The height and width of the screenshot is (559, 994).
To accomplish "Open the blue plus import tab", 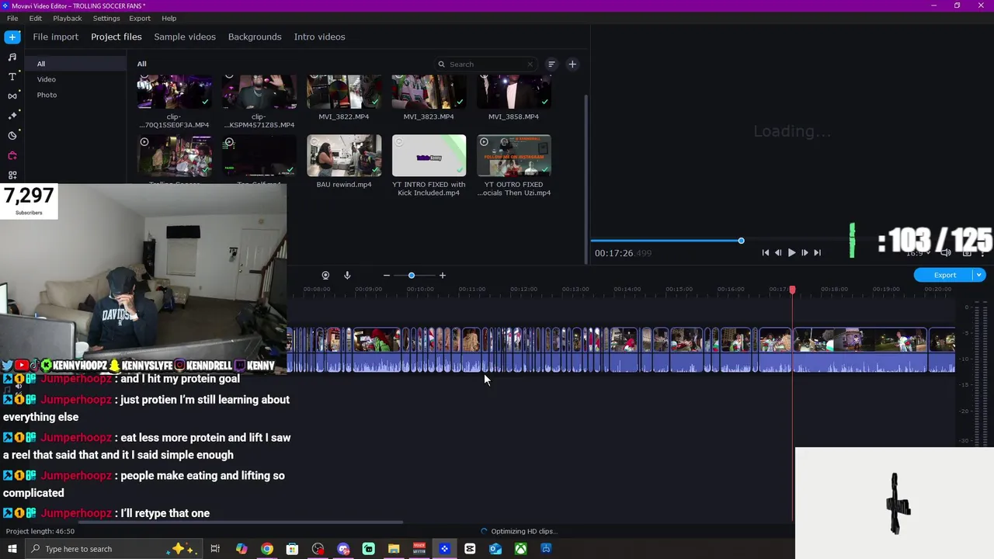I will click(12, 36).
